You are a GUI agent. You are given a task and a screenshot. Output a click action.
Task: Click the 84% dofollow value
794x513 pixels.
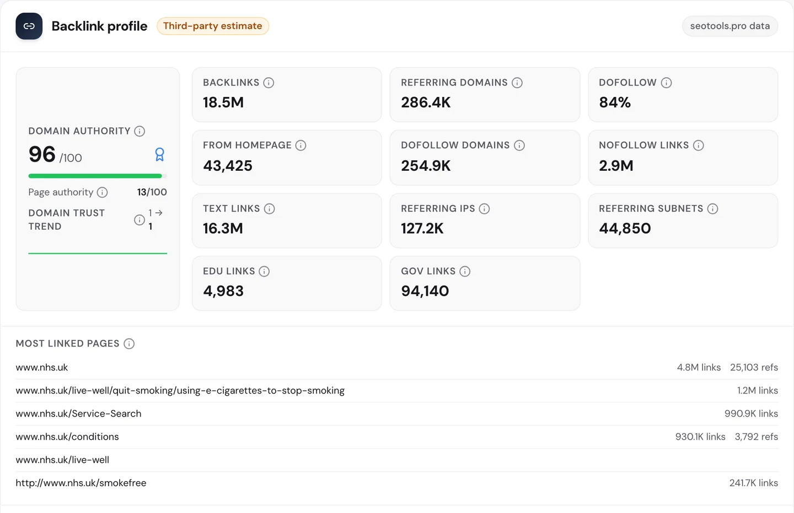(x=615, y=102)
